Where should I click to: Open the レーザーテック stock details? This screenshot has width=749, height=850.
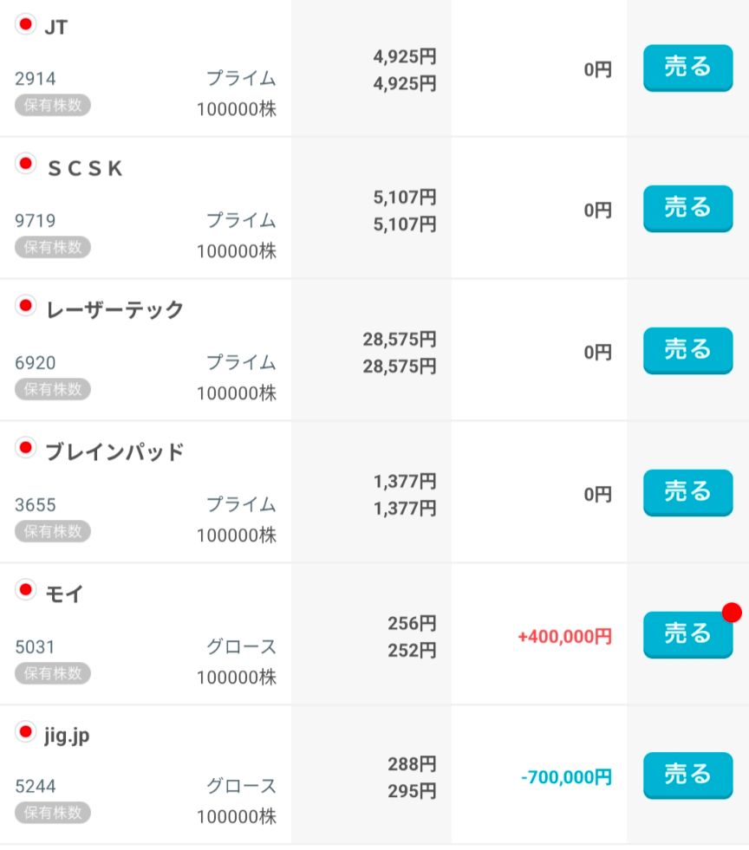(x=115, y=309)
